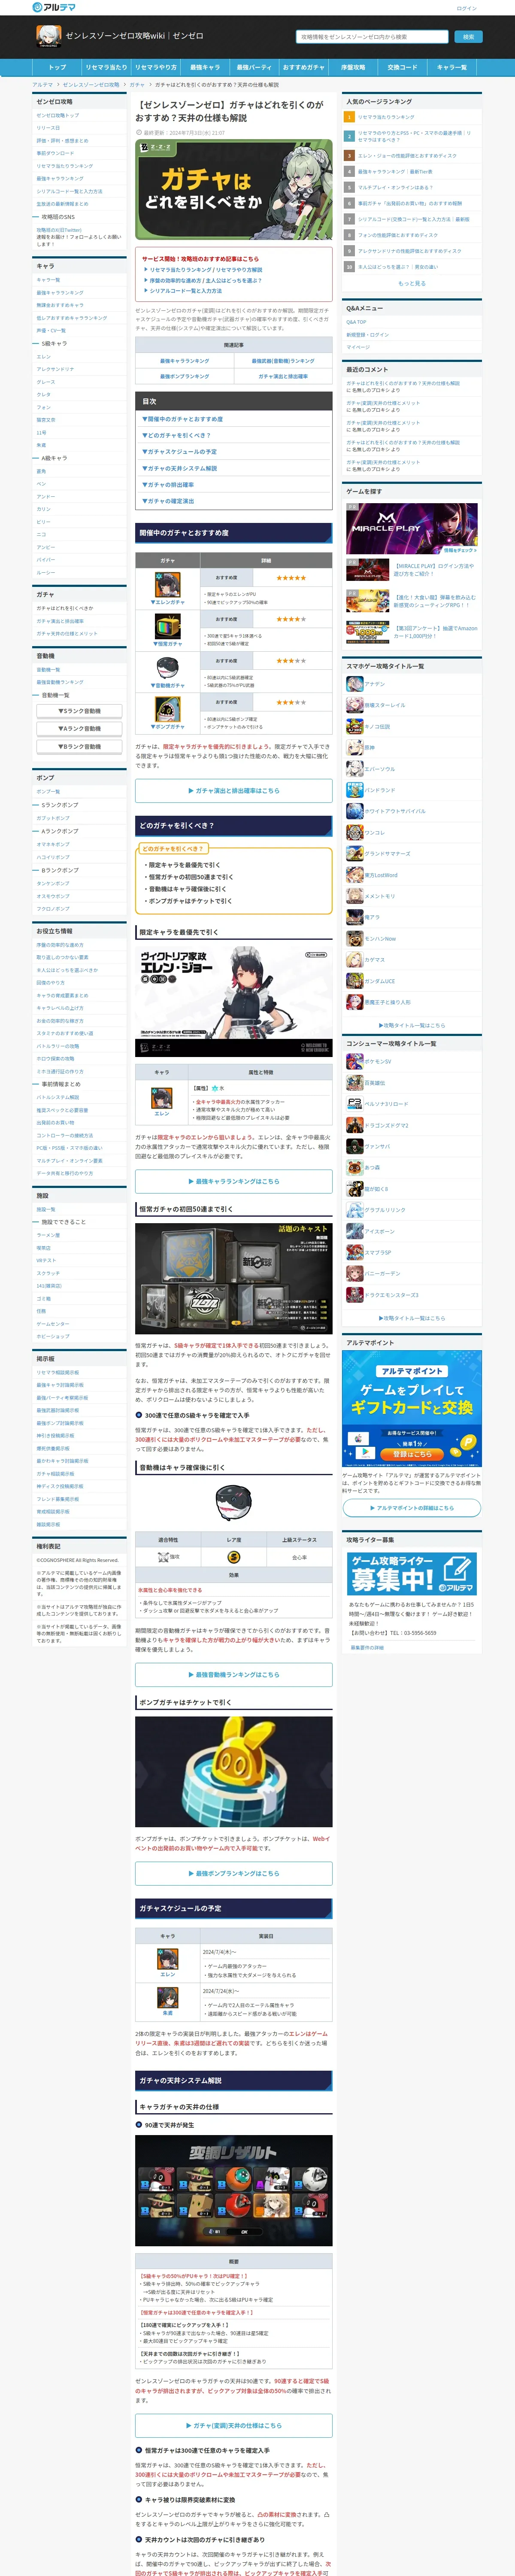The width and height of the screenshot is (515, 2576).
Task: Open the 最強パーティ navigation tab
Action: coord(254,68)
